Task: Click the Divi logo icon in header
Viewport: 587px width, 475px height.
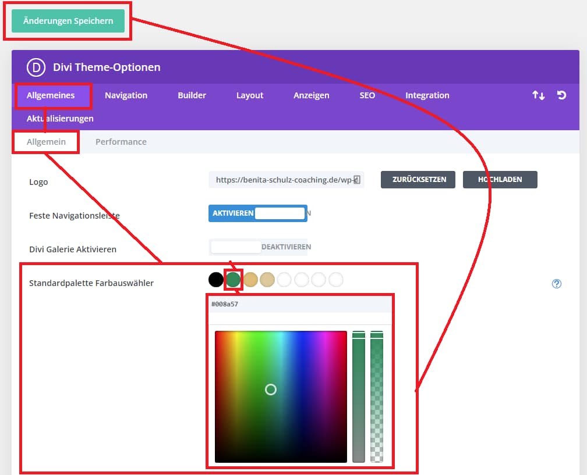Action: point(36,67)
